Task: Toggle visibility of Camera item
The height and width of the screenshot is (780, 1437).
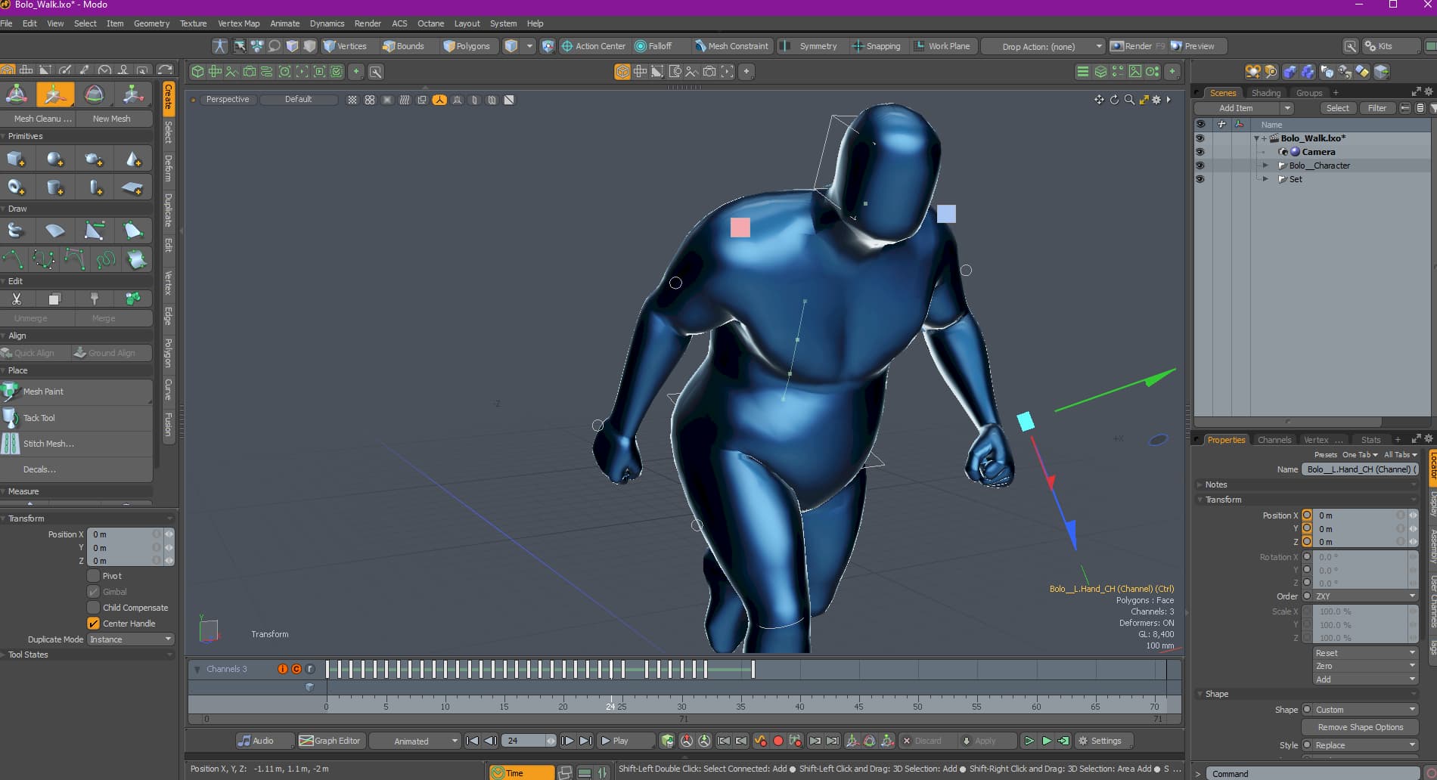Action: tap(1200, 152)
